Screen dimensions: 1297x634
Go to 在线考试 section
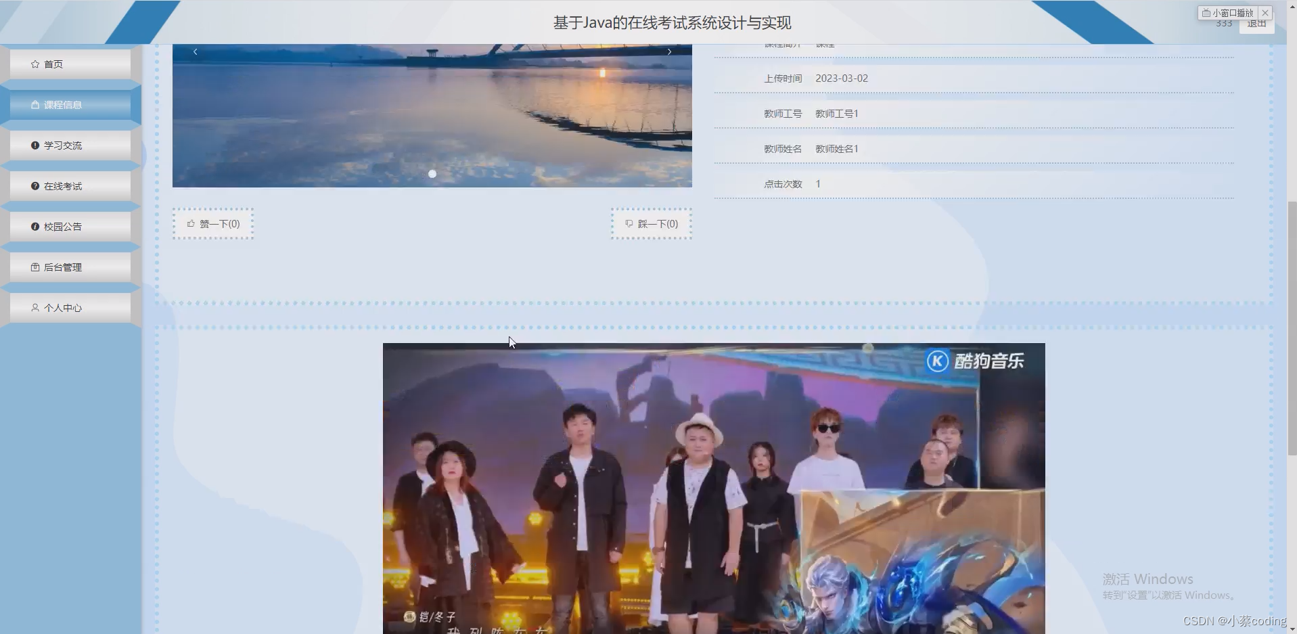(70, 186)
